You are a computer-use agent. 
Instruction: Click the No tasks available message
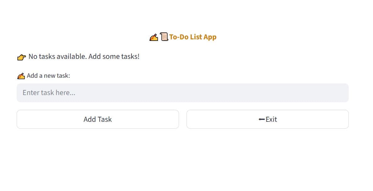(x=84, y=57)
